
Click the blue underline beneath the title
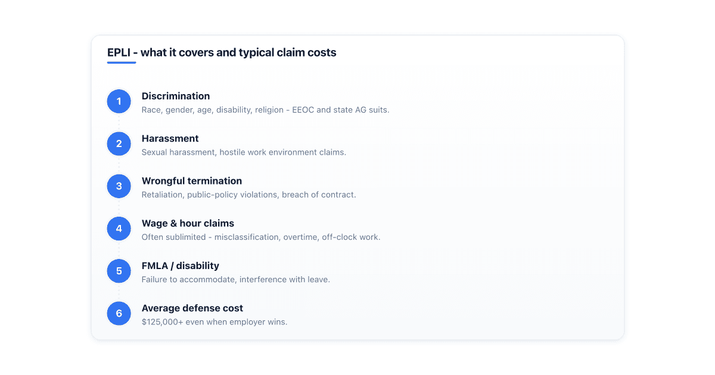122,62
